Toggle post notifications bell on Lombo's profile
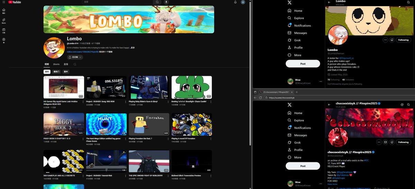 point(392,40)
